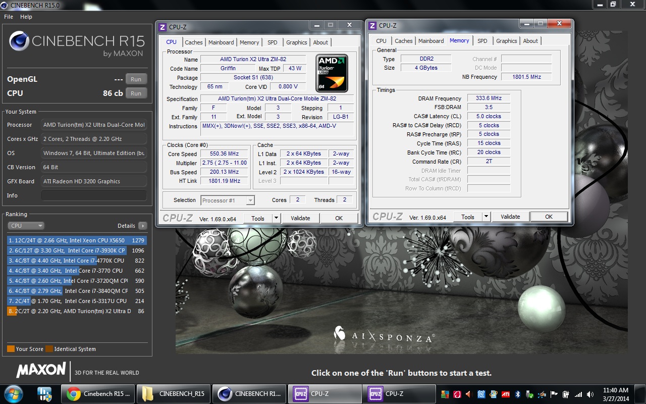Click the Chrome Cinebench R15 taskbar button

pyautogui.click(x=98, y=394)
